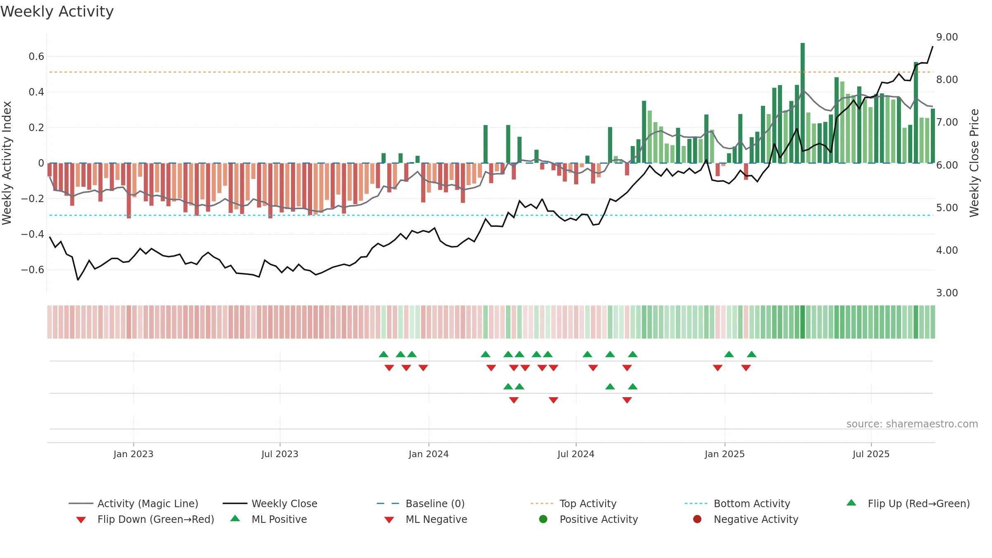The width and height of the screenshot is (992, 558).
Task: Click the Jul 2024 x-axis label
Action: point(576,454)
